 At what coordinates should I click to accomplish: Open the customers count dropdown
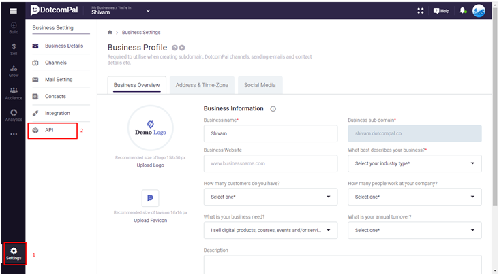pyautogui.click(x=271, y=197)
